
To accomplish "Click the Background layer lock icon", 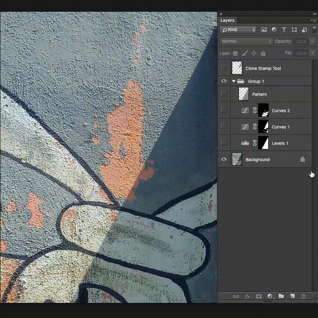I will (303, 159).
